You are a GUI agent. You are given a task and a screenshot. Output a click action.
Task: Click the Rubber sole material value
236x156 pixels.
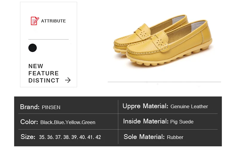click(175, 137)
